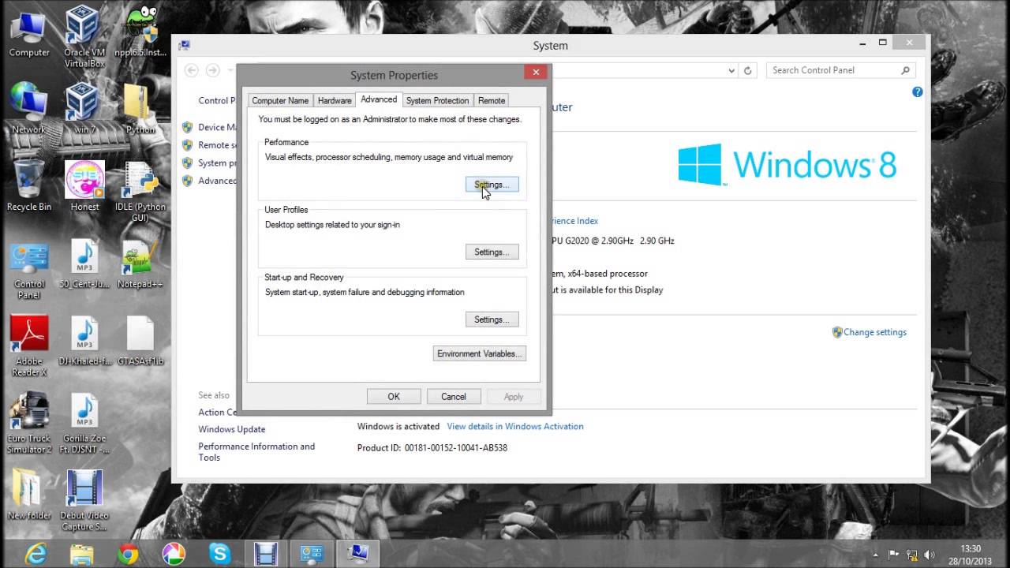
Task: Launch the Debut Video Capture shortcut
Action: (x=84, y=500)
